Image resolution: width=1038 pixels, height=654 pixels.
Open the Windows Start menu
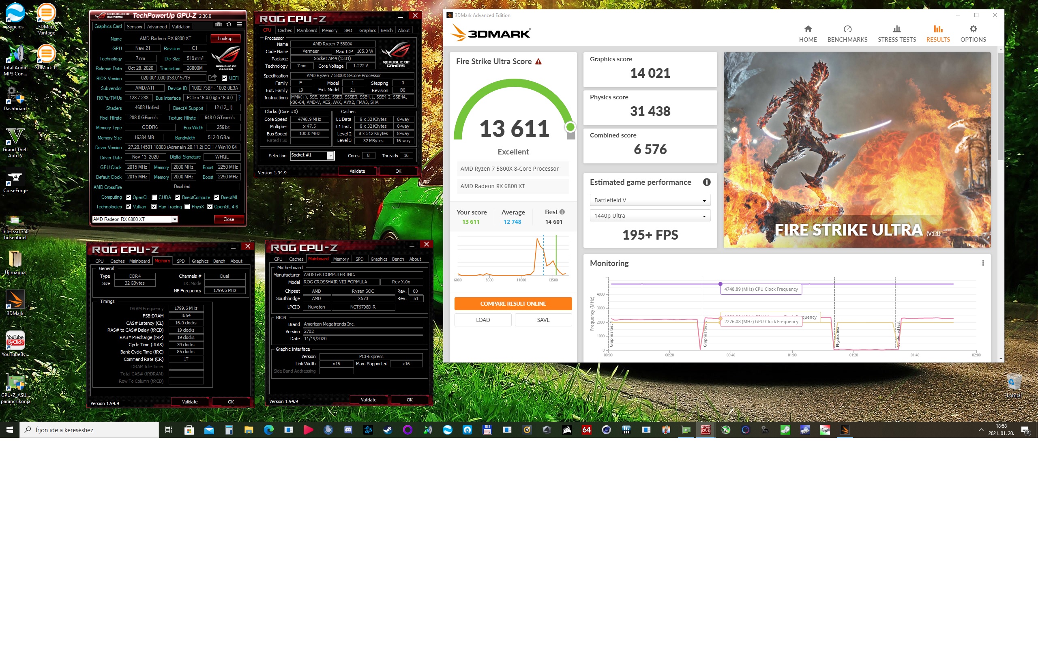point(9,430)
